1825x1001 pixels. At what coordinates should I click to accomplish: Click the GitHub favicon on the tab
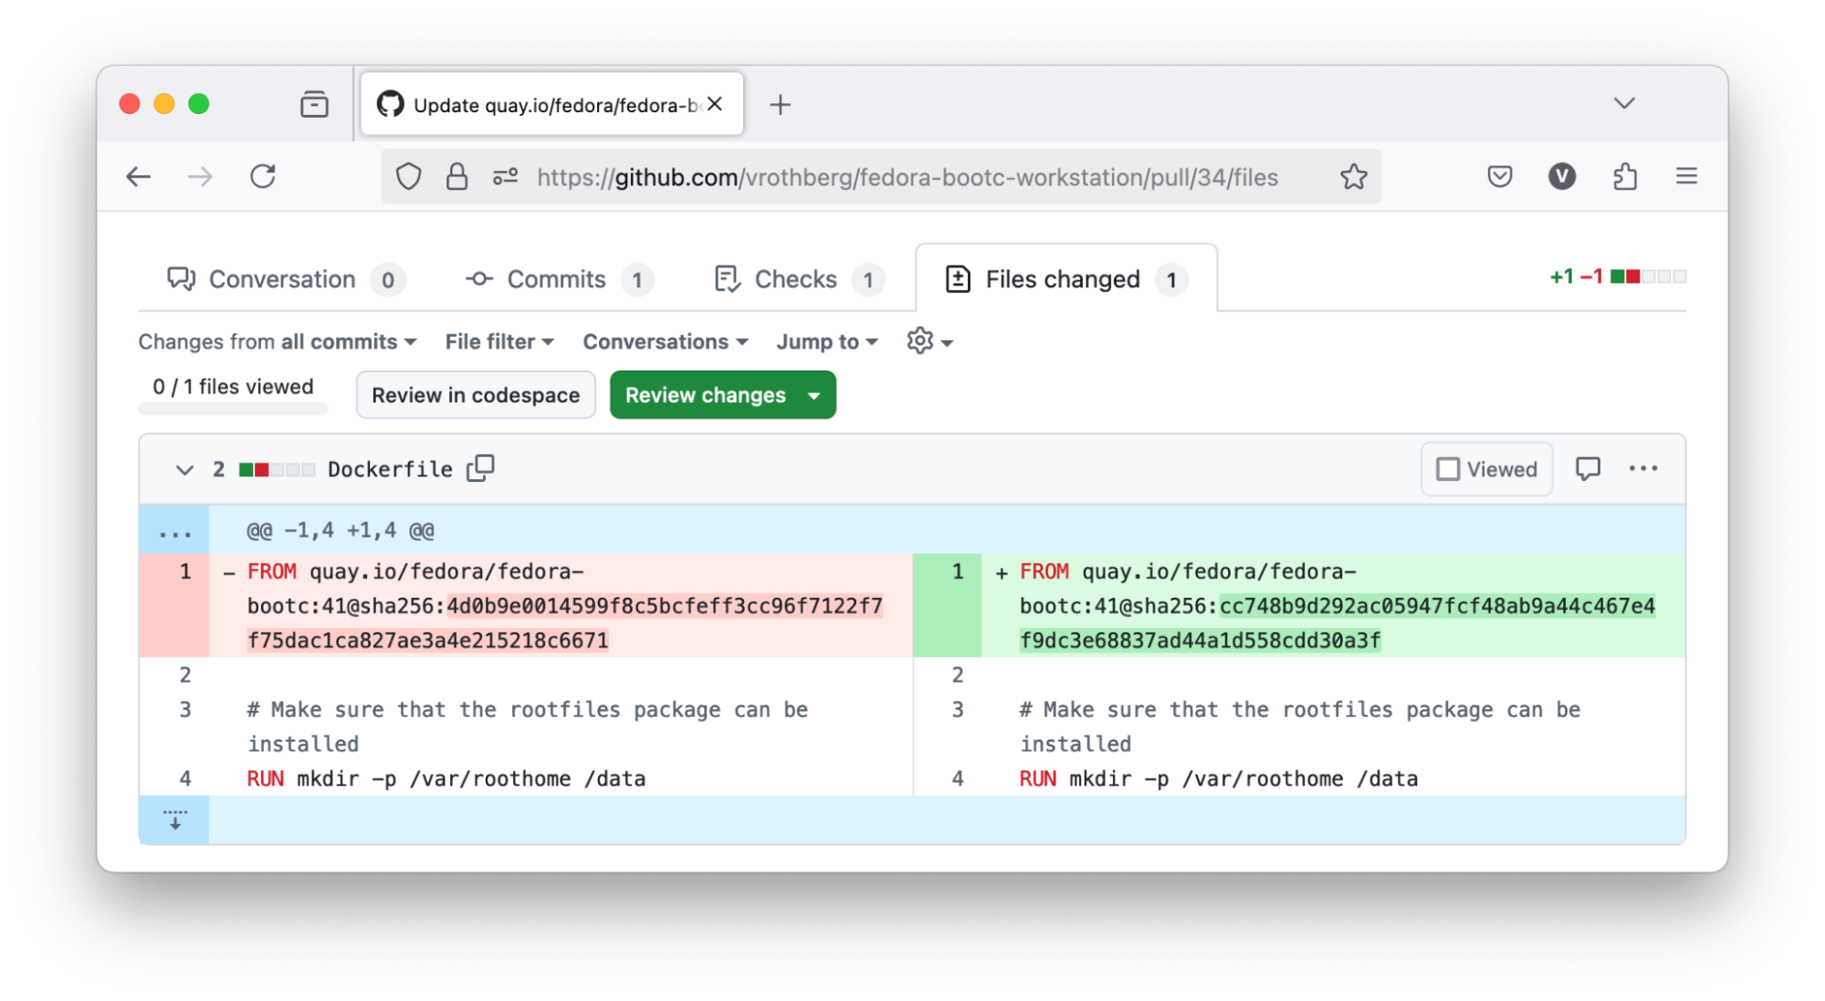click(390, 104)
